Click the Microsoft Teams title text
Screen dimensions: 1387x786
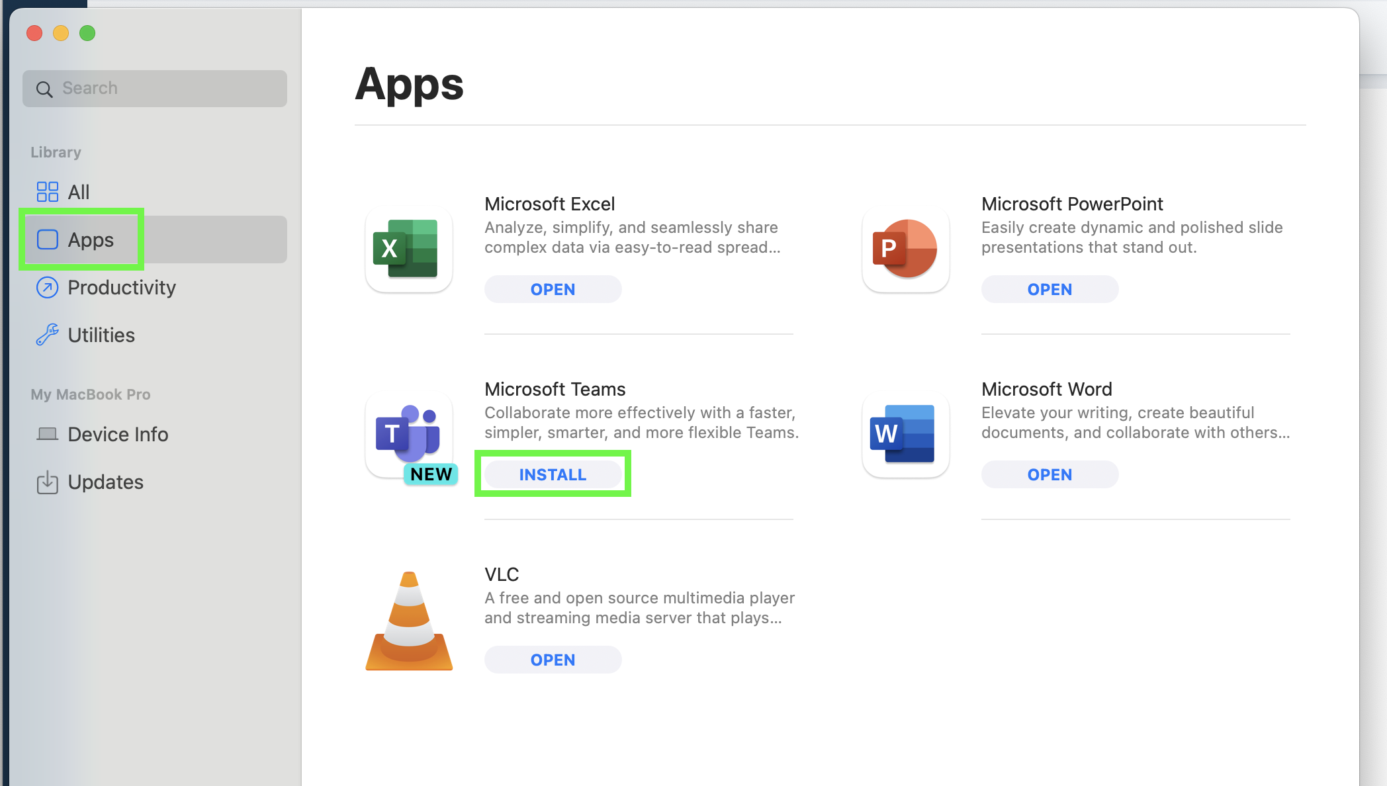coord(555,389)
